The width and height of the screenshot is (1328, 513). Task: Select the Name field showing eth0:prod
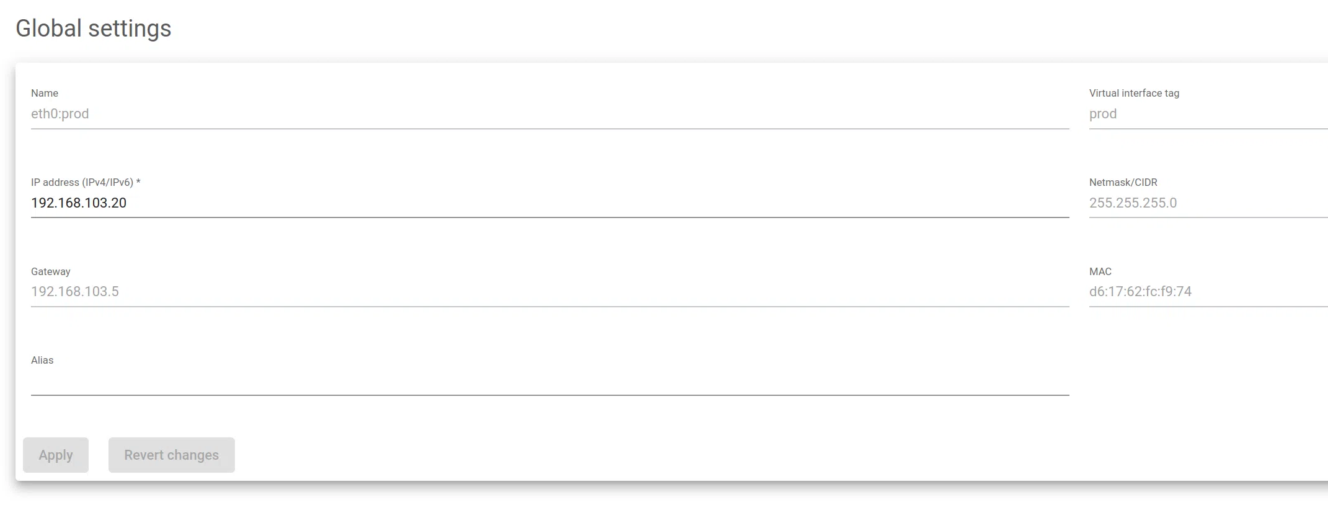pyautogui.click(x=549, y=114)
